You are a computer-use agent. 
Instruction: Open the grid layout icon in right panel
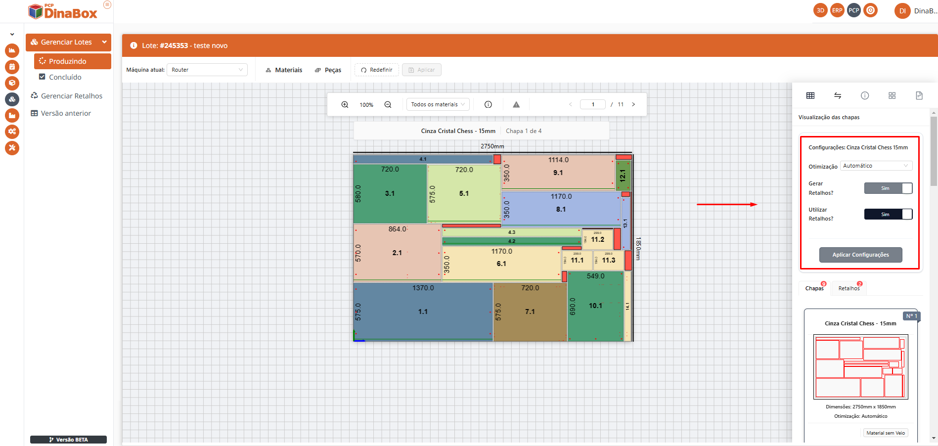click(892, 95)
